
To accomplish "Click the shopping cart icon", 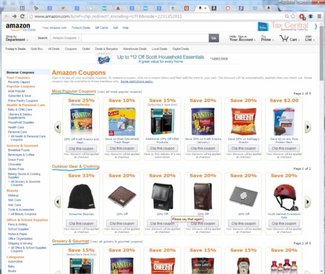I will point(283,39).
